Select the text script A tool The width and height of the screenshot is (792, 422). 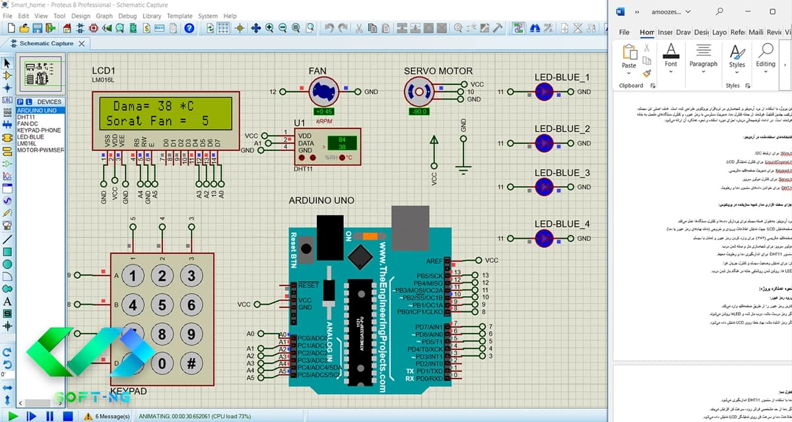tap(7, 301)
